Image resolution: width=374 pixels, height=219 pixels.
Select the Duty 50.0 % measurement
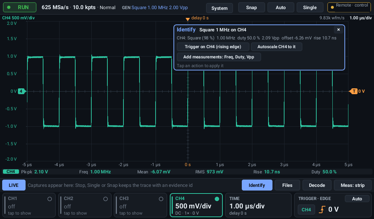[x=324, y=172]
